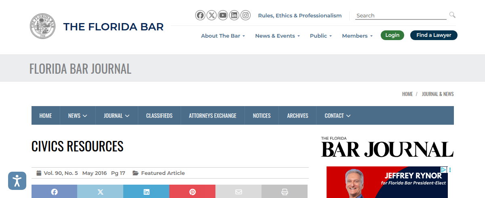Share article by email envelope icon

pyautogui.click(x=238, y=192)
